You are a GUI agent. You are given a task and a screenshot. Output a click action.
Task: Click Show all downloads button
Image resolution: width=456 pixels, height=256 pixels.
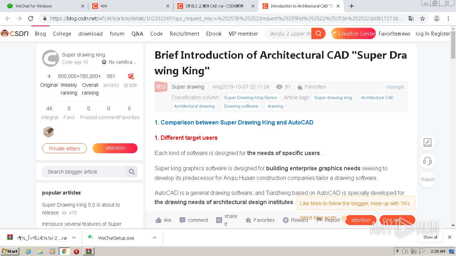pyautogui.click(x=430, y=237)
